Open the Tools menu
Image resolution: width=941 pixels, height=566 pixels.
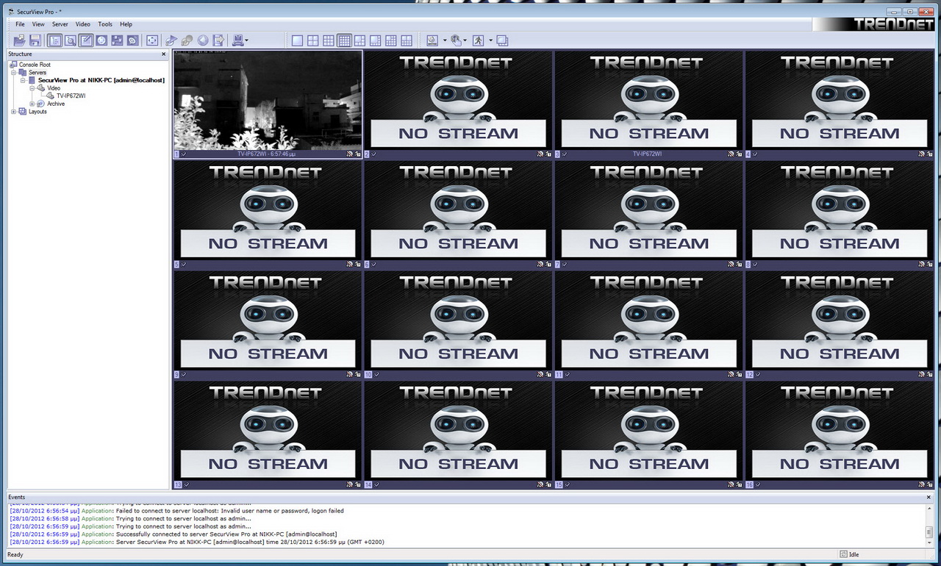(x=105, y=24)
